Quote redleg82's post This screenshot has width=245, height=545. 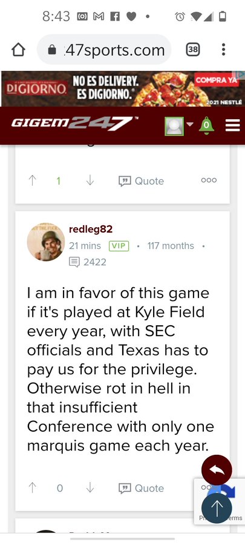[141, 488]
